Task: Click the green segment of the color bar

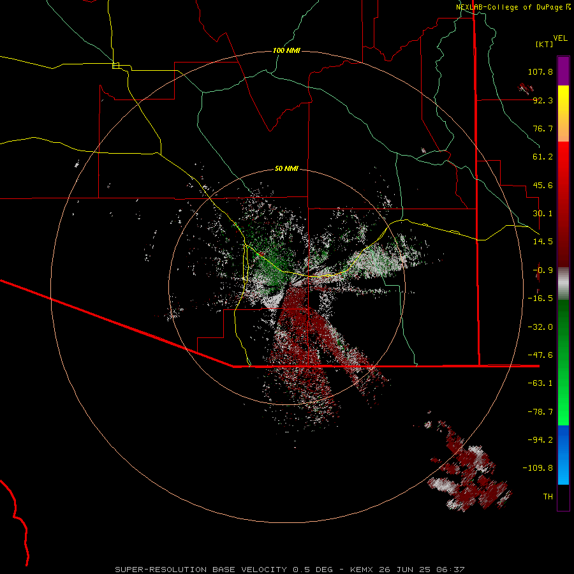Action: pyautogui.click(x=563, y=362)
